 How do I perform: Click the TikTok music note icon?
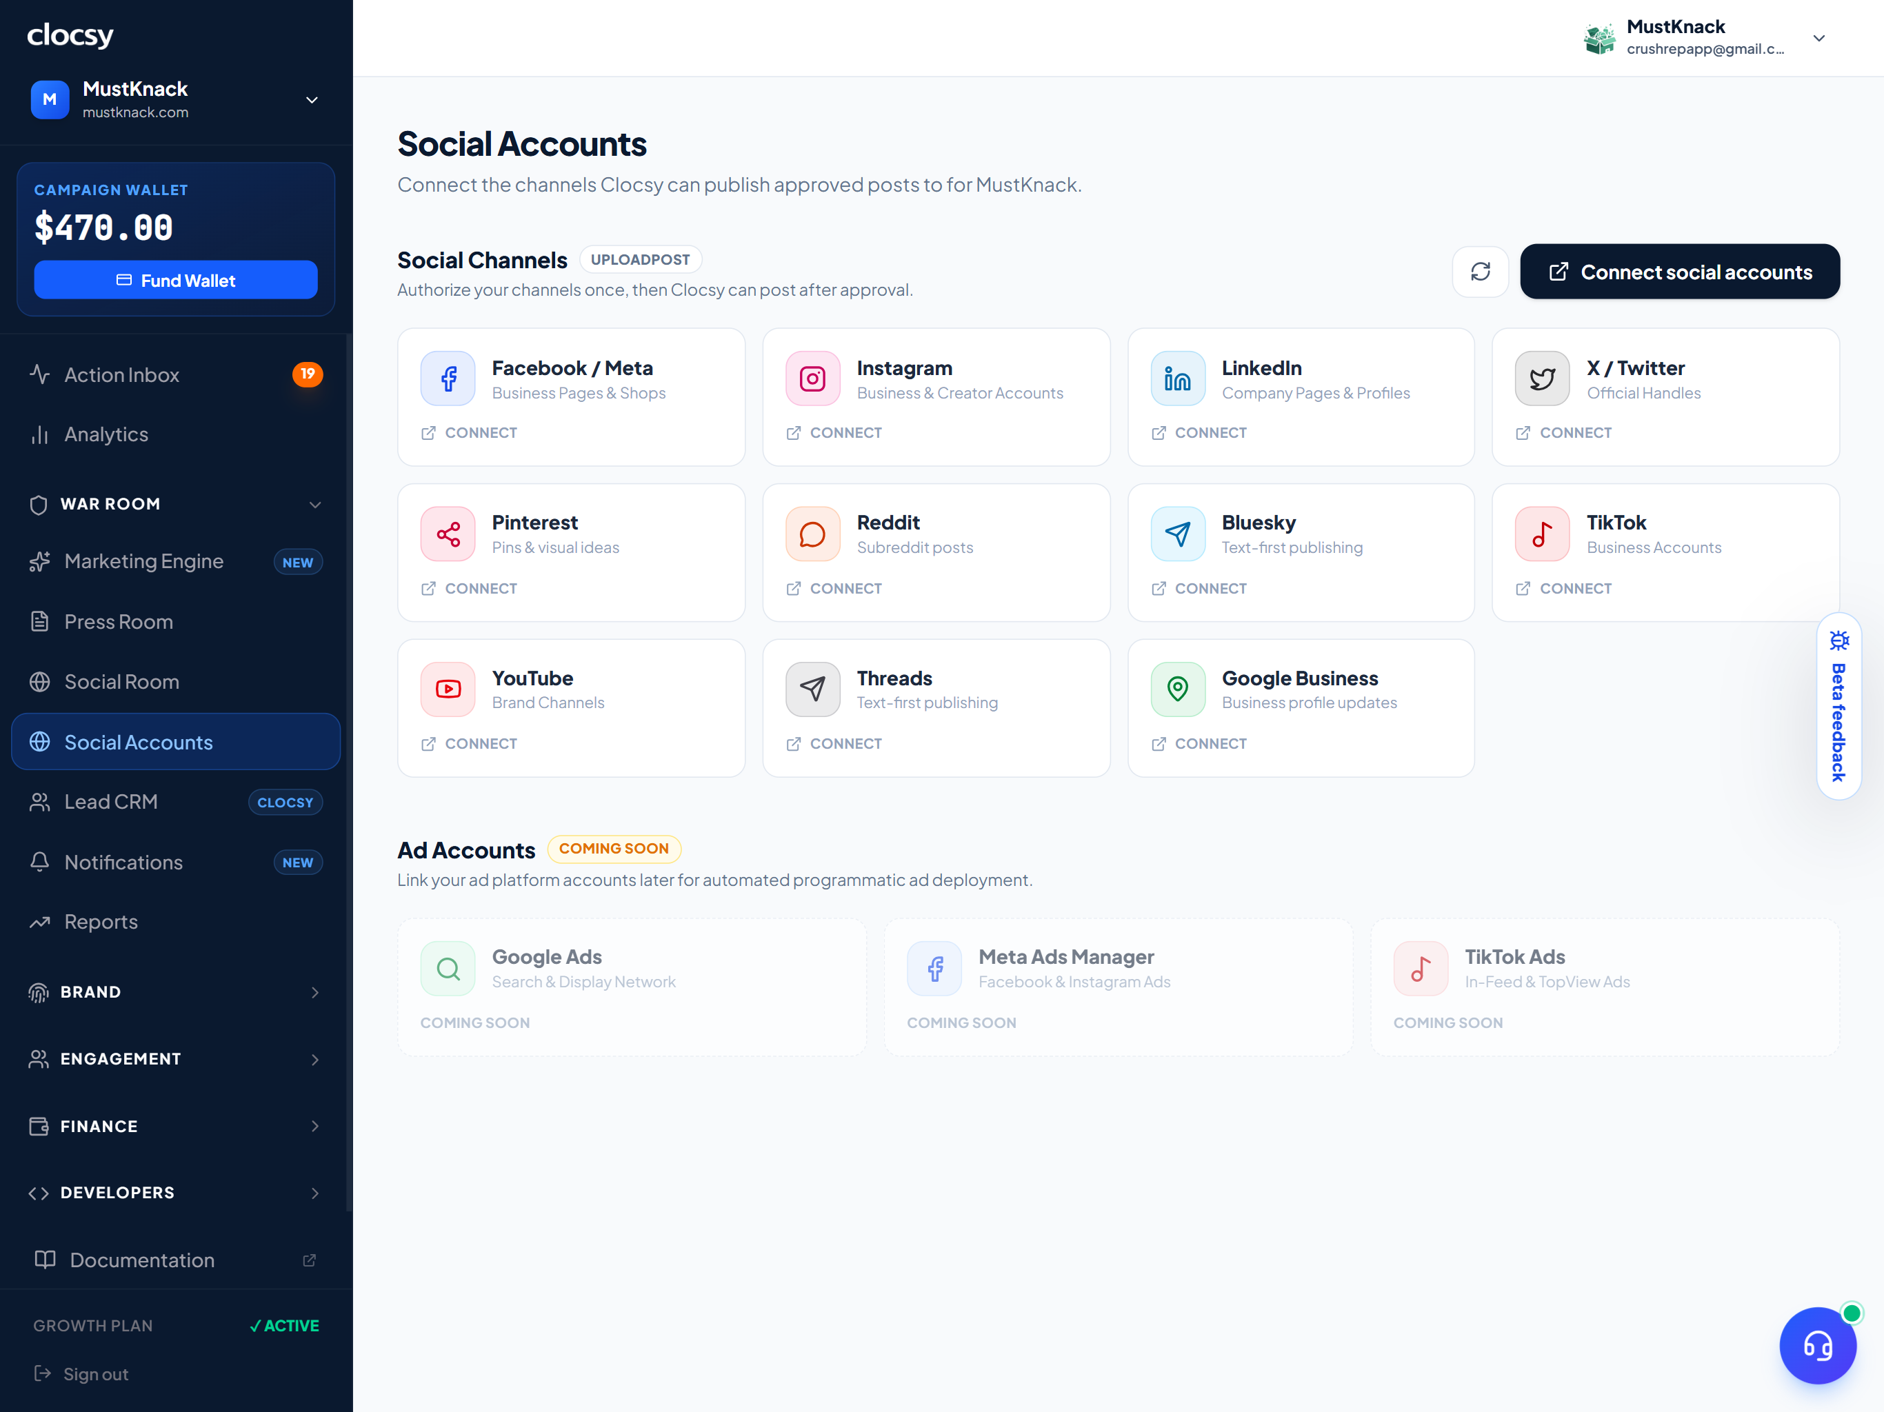(1543, 534)
